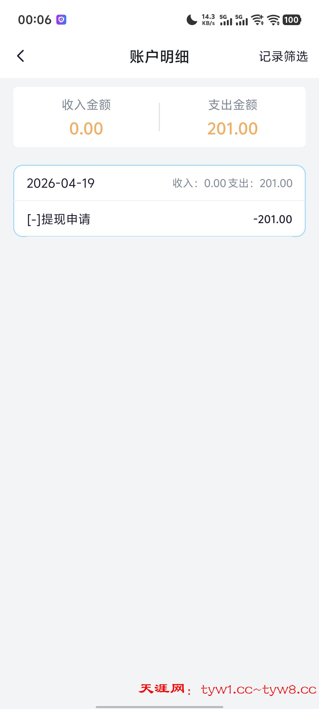Tap the first 5G signal strength icon
The width and height of the screenshot is (319, 709).
(x=226, y=20)
